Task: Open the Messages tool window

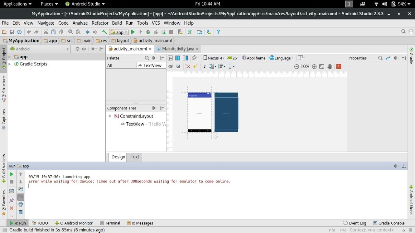Action: click(140, 223)
